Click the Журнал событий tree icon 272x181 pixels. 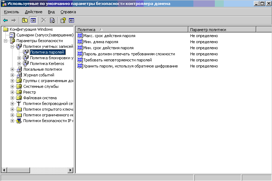[19, 75]
